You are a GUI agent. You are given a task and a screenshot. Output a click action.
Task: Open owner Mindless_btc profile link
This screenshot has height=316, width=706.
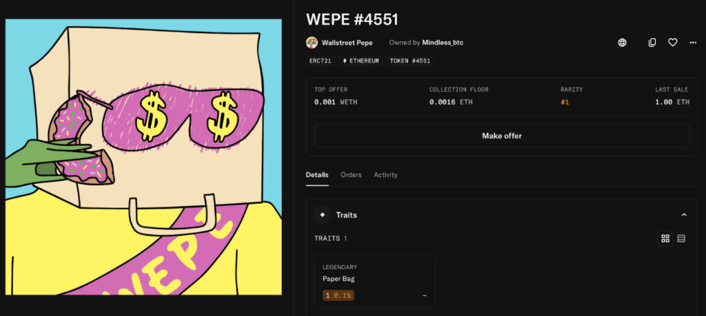[x=443, y=43]
